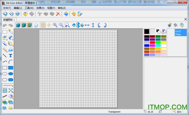This screenshot has height=115, width=189.
Task: Select the color picker eyedropper tool
Action: [11, 32]
